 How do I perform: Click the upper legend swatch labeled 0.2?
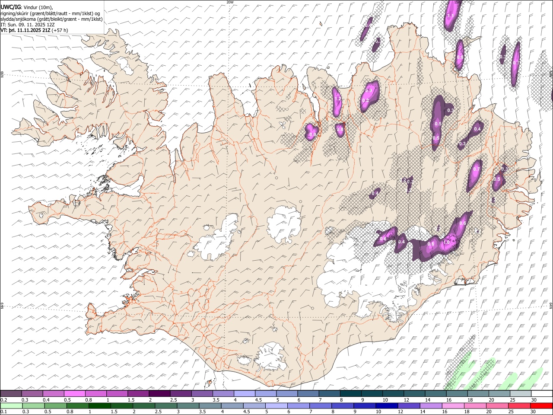click(11, 394)
